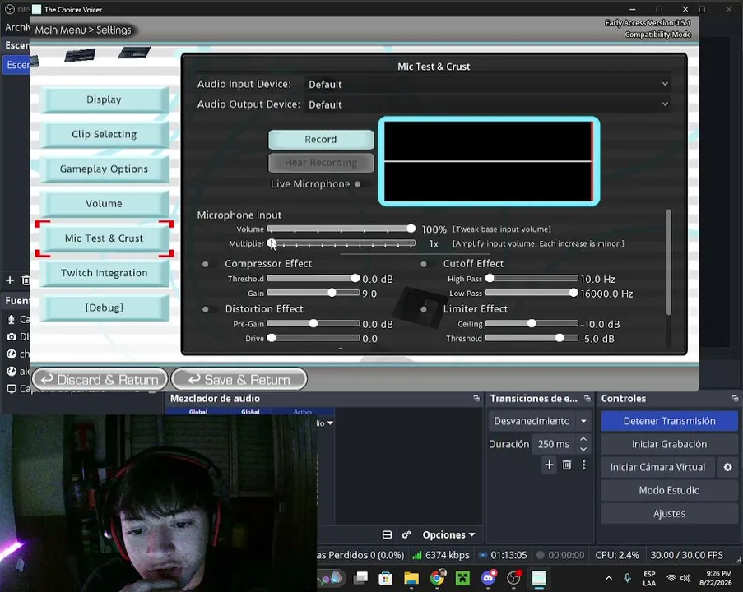Open the Volume settings category

[104, 204]
